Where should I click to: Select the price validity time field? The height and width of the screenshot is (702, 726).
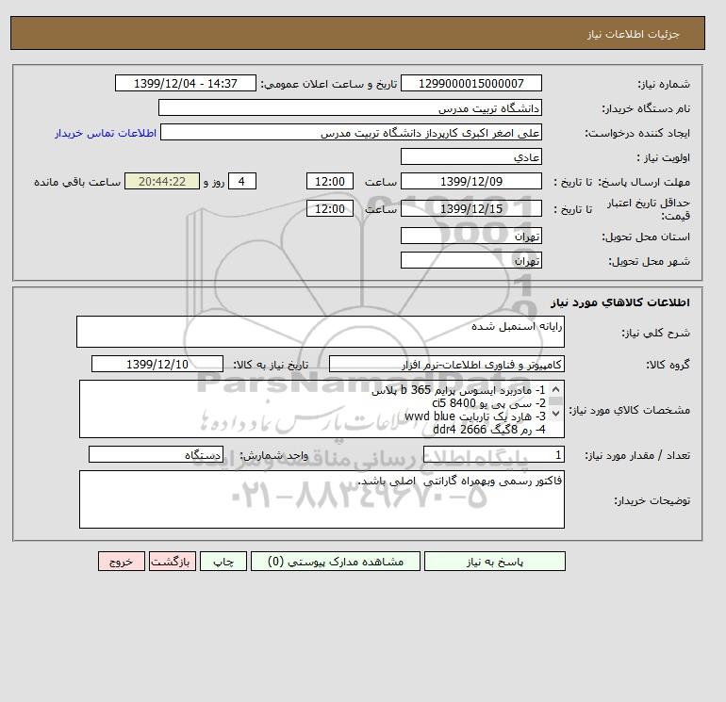pos(330,208)
